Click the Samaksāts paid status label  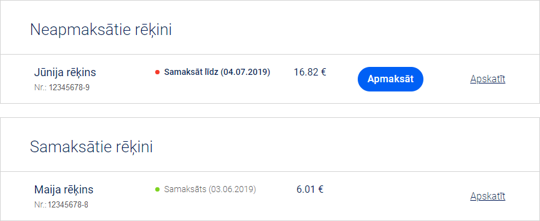tap(185, 189)
